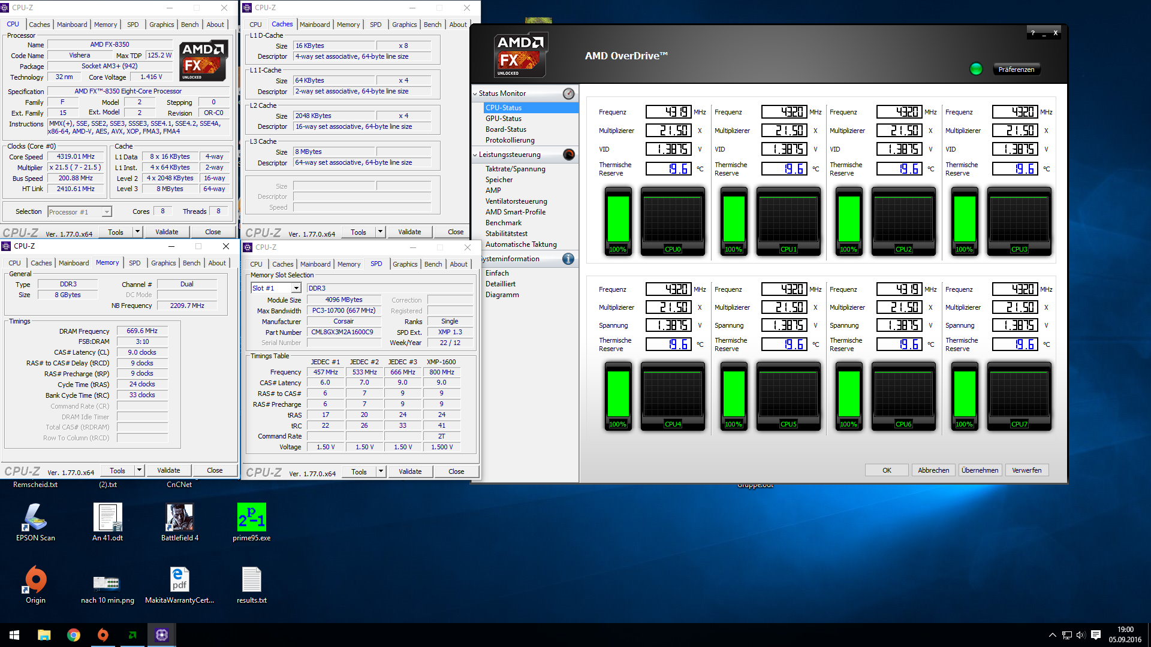Click Chrome icon in taskbar
Viewport: 1151px width, 647px height.
(74, 635)
